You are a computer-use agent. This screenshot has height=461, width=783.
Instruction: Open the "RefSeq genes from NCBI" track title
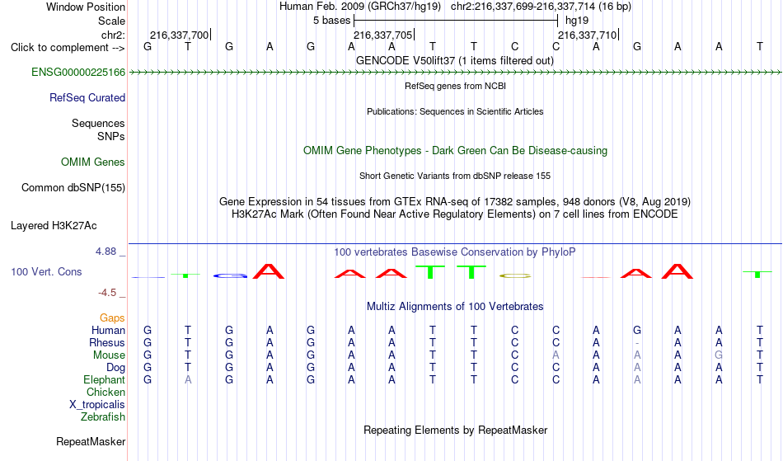(x=455, y=86)
